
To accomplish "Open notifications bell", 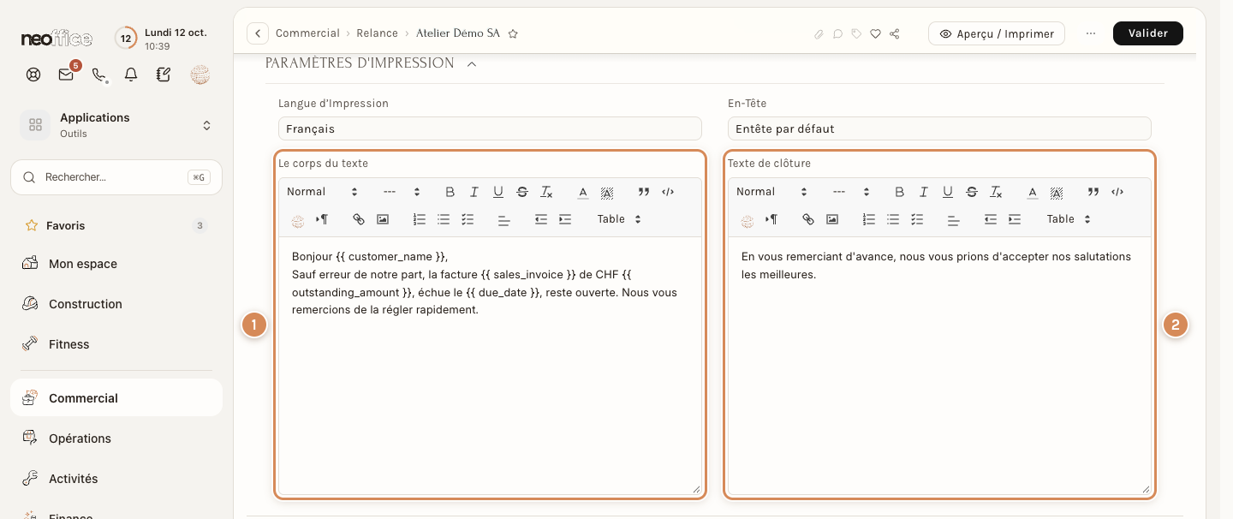I will point(131,75).
